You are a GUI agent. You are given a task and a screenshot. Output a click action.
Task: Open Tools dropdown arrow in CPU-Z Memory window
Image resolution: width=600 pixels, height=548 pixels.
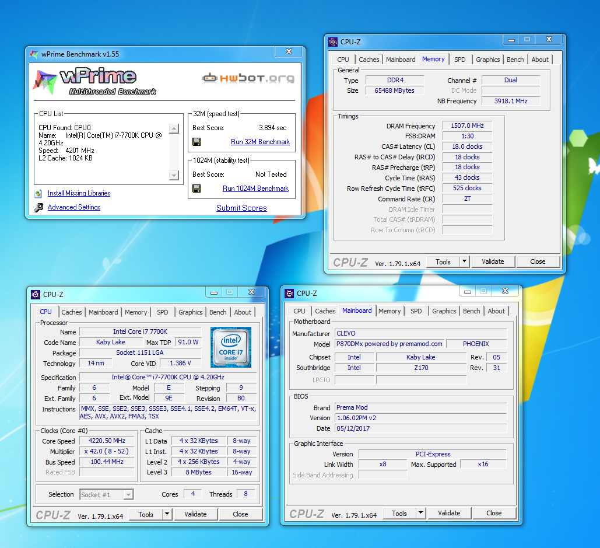pos(465,261)
